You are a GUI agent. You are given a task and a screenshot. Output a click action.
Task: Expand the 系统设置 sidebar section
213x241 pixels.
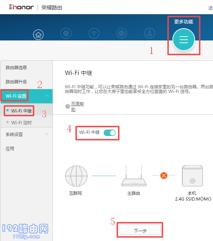point(47,134)
